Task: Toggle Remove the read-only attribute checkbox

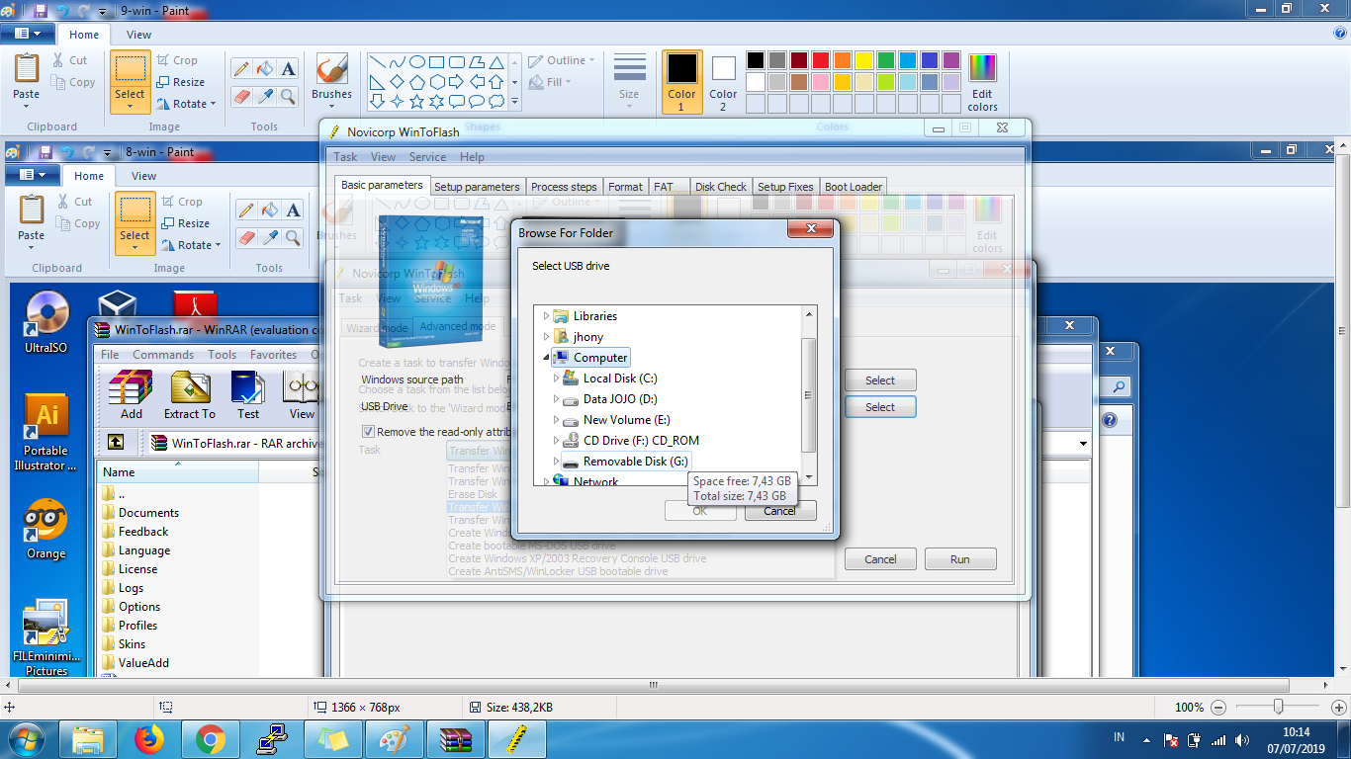Action: pos(368,432)
